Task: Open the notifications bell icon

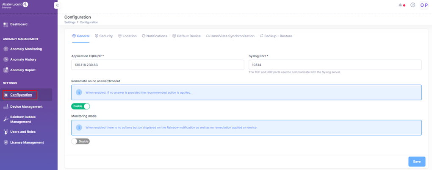Action: pos(401,5)
